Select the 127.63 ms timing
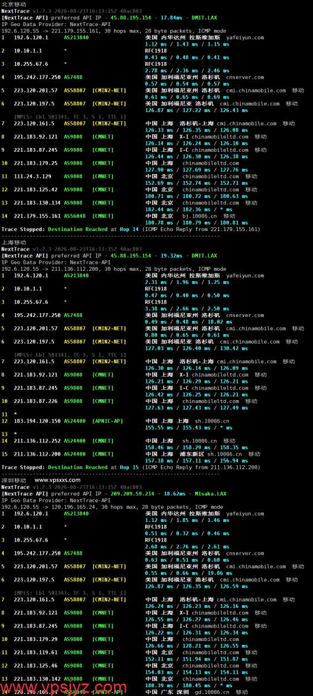This screenshot has width=313, height=696. [159, 408]
